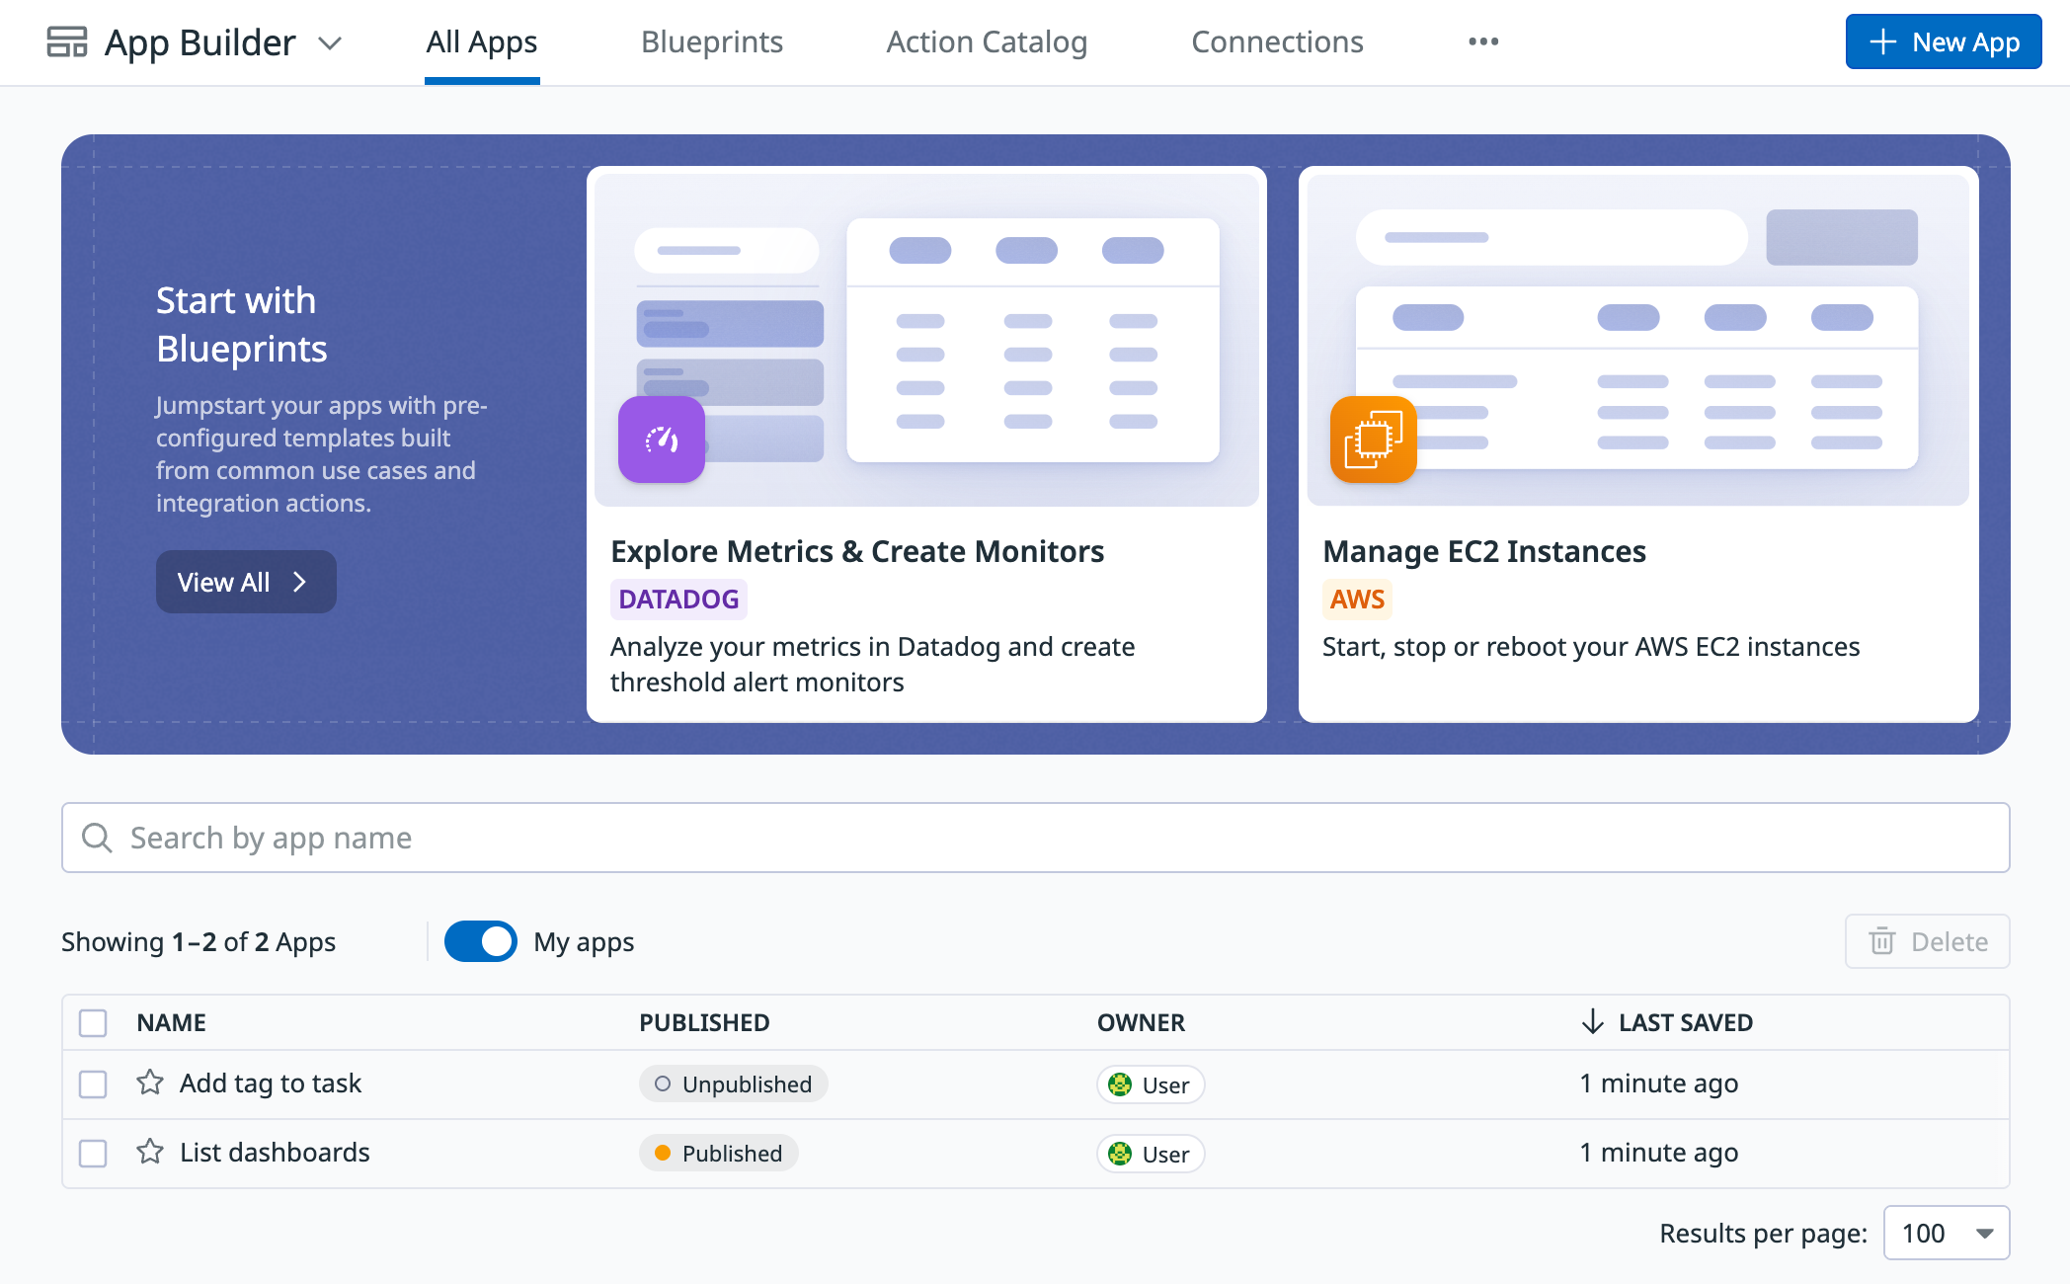Viewport: 2070px width, 1284px height.
Task: Click the New App button
Action: point(1943,41)
